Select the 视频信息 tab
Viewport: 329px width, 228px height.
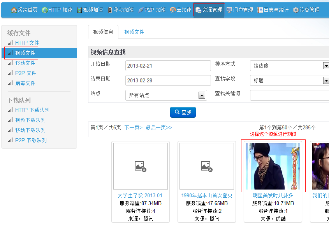pos(103,32)
